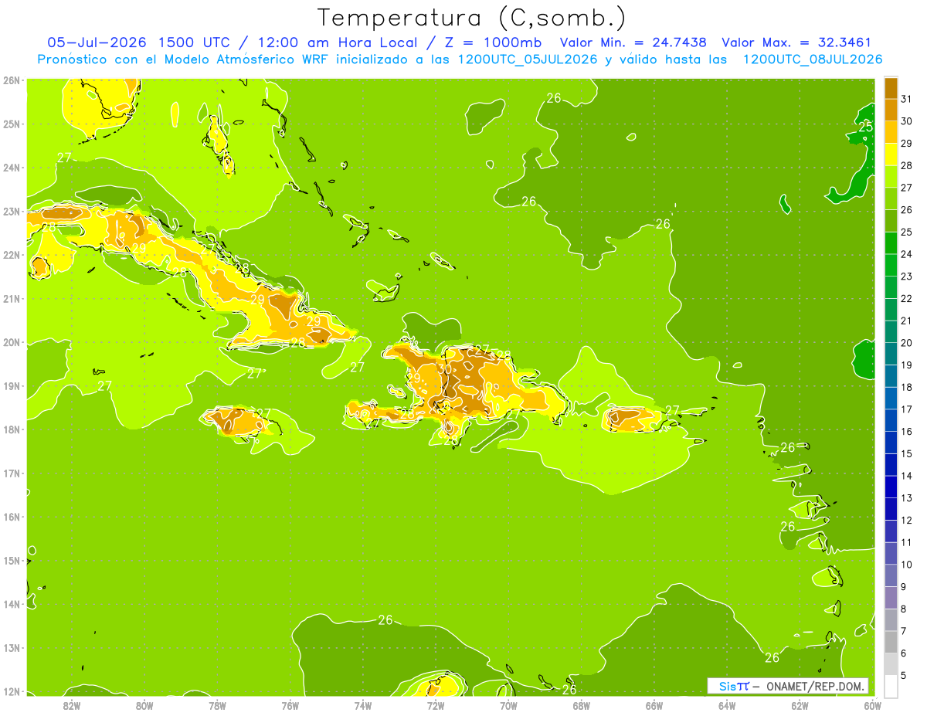
Task: Click the '16' value on the color legend
Action: 907,432
